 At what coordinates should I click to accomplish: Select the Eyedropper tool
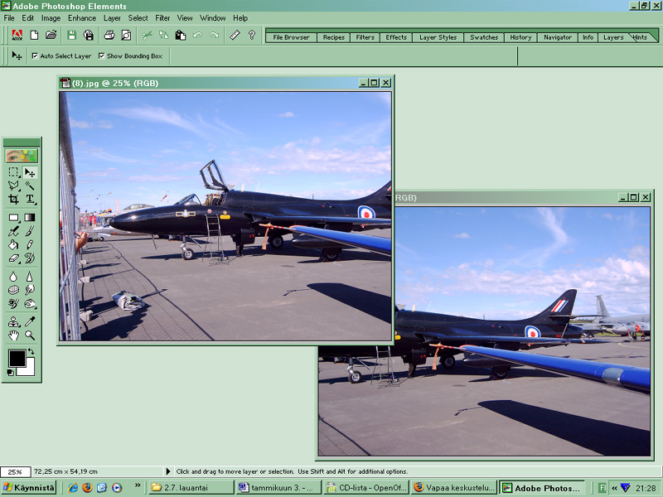click(x=30, y=322)
